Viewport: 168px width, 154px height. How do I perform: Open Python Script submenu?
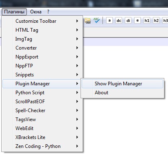pyautogui.click(x=42, y=93)
